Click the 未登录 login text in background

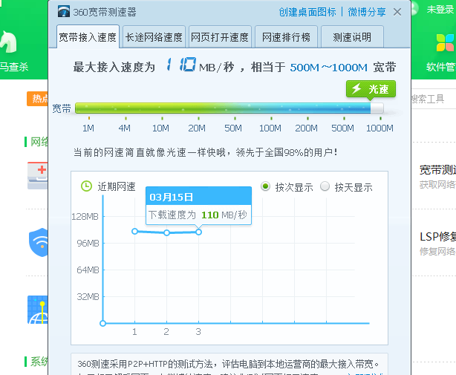tap(440, 10)
